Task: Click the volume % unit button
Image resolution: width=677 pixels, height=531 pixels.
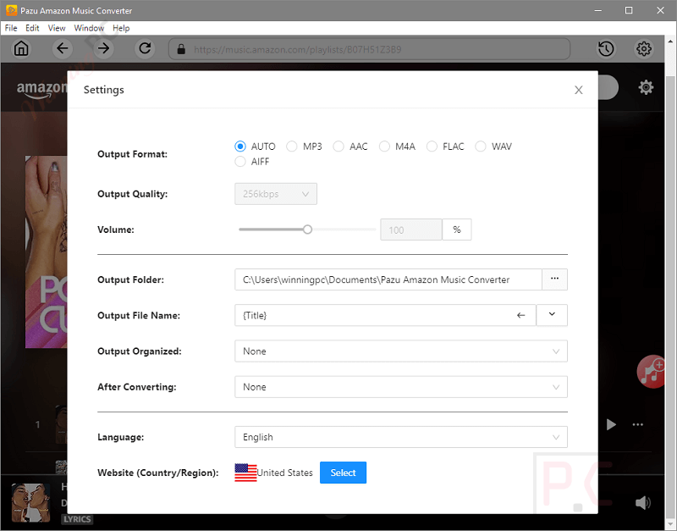Action: click(x=457, y=230)
